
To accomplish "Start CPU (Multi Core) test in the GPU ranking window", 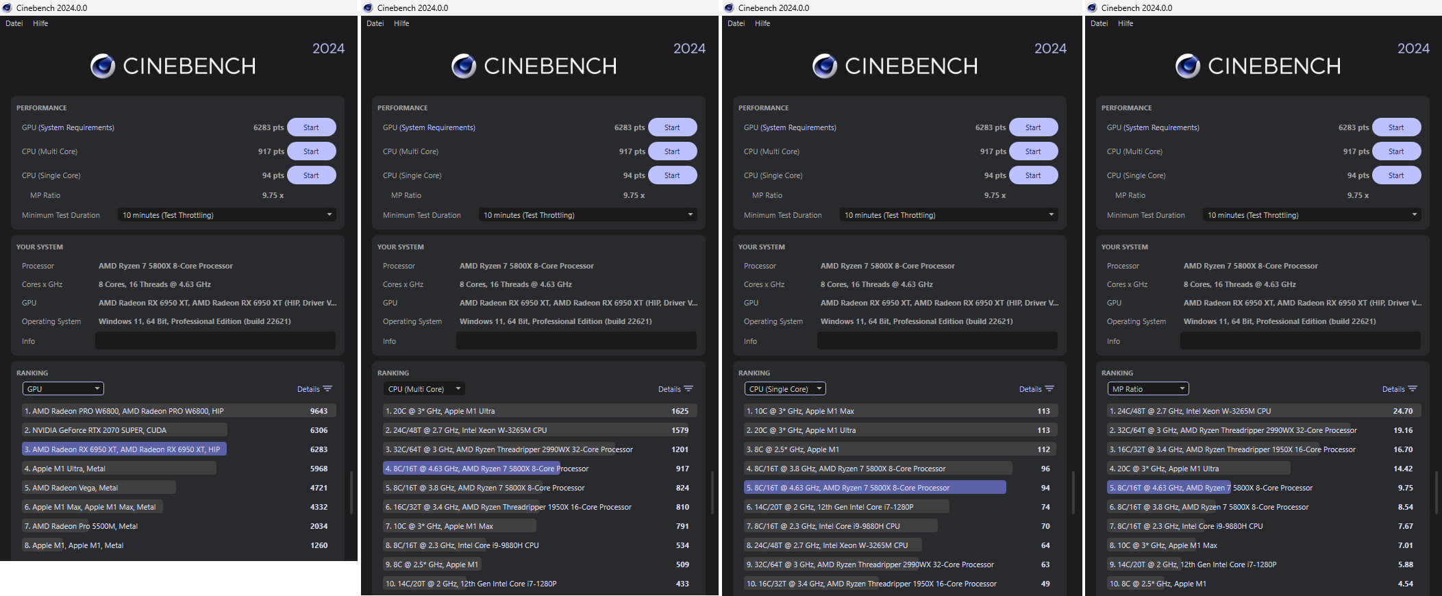I will point(312,151).
